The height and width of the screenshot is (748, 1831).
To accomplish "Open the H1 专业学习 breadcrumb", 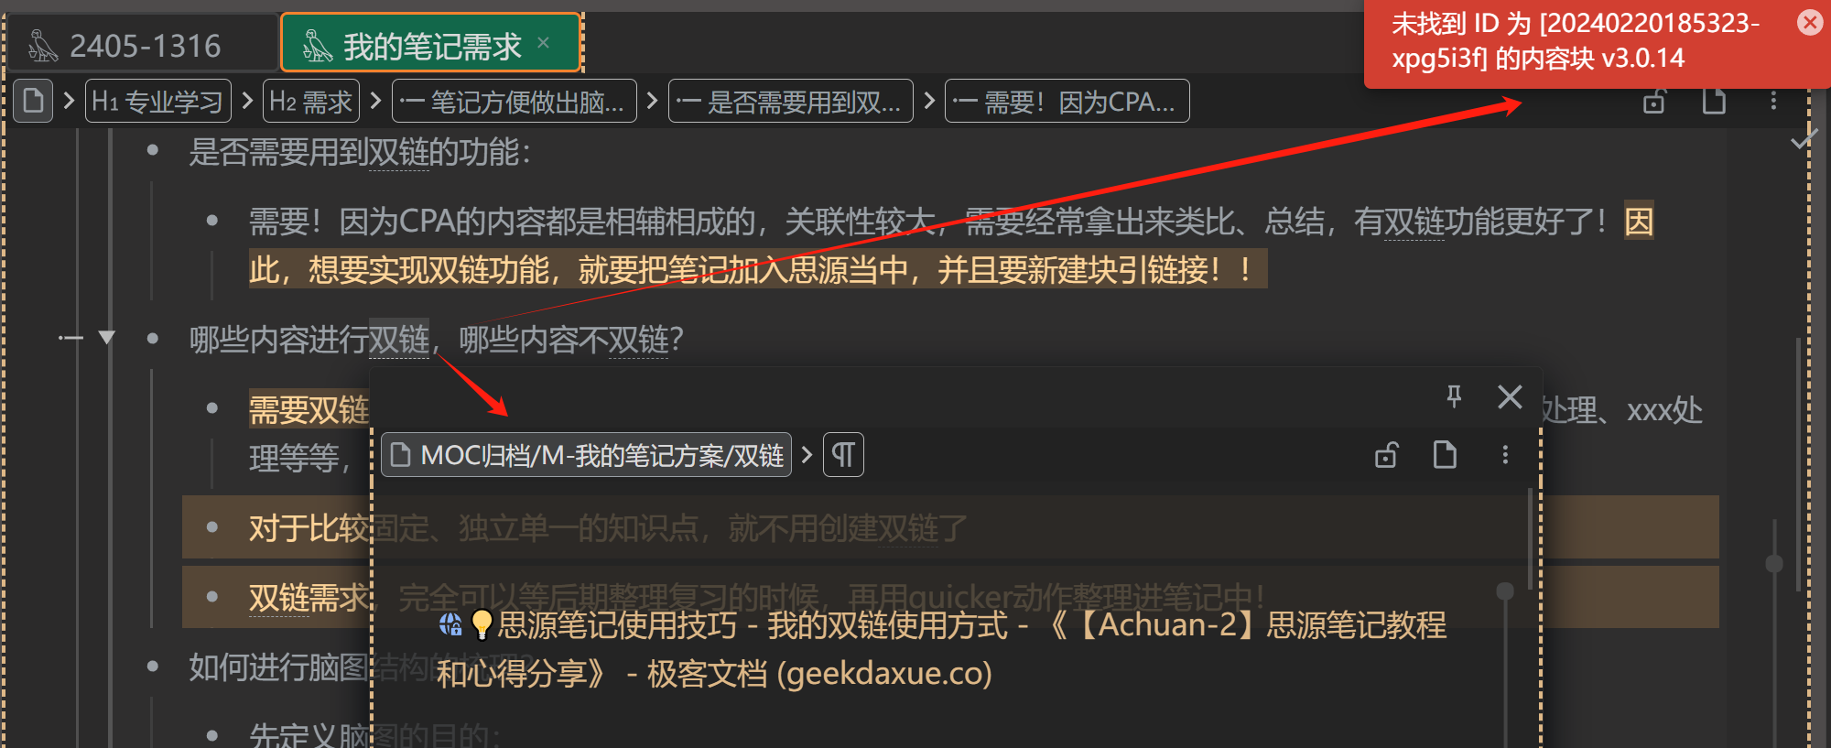I will tap(157, 101).
